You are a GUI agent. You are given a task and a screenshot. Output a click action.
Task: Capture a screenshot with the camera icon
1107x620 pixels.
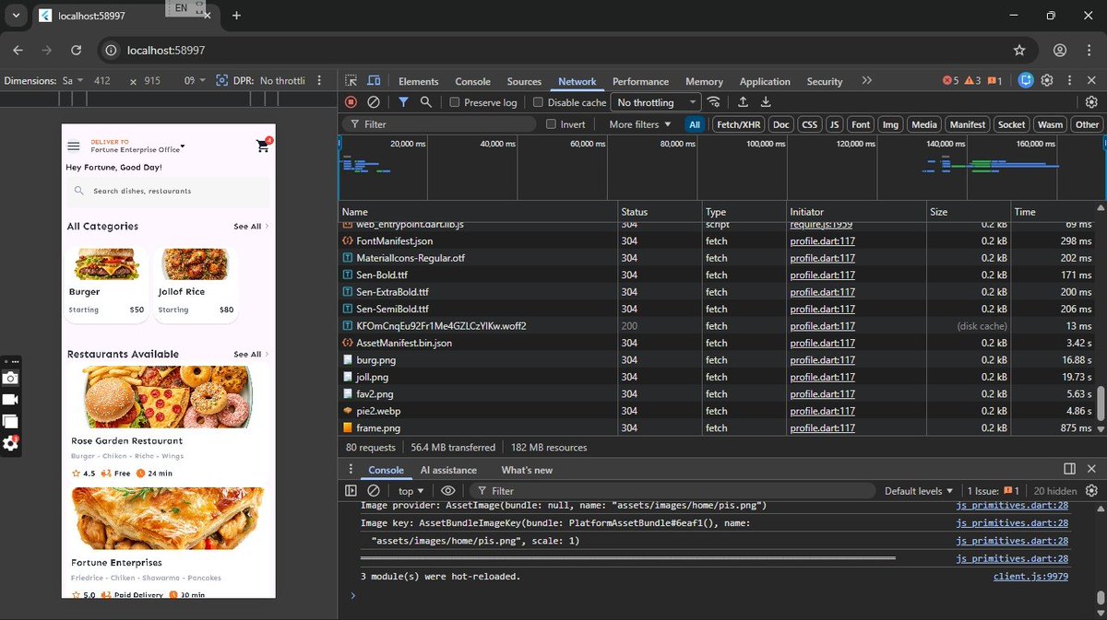(x=10, y=379)
